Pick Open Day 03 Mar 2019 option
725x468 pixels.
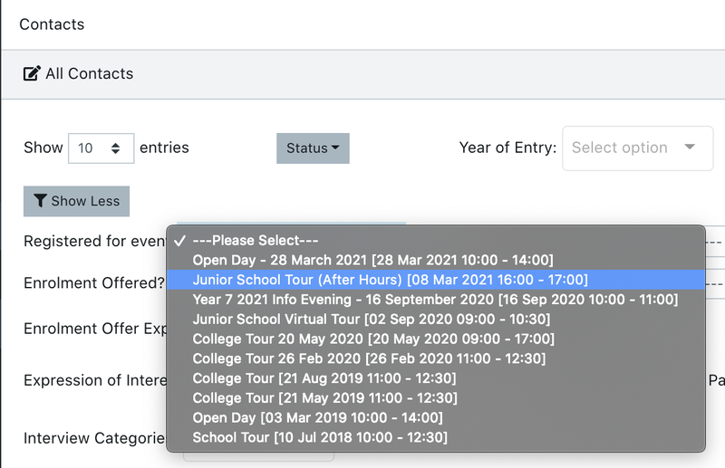click(x=317, y=418)
